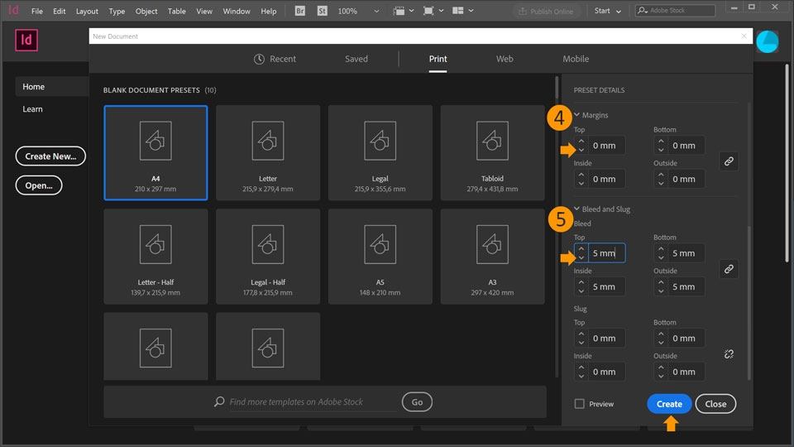The image size is (794, 447).
Task: Click the arrange documents icon
Action: tap(457, 11)
